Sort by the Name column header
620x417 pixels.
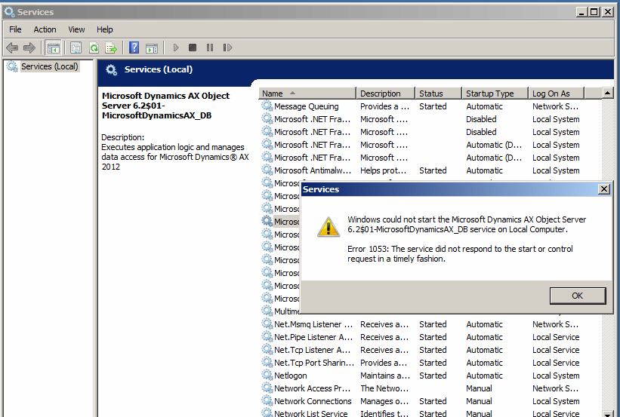(307, 94)
